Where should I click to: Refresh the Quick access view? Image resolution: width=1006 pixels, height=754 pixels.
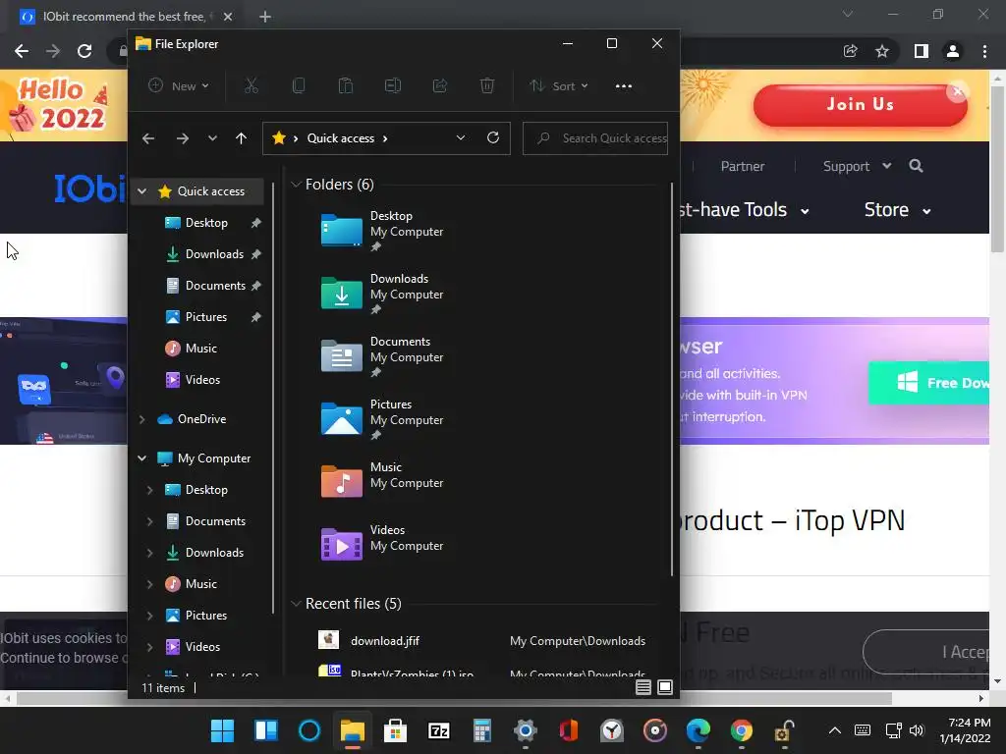coord(493,137)
